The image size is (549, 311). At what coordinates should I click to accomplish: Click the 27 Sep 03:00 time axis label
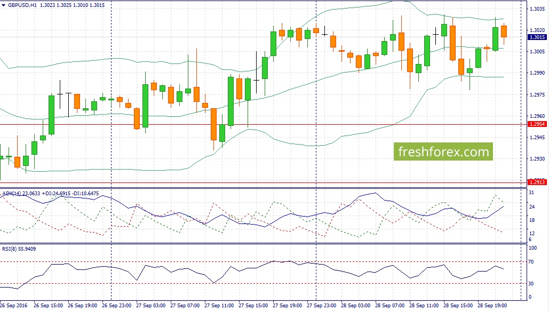pos(150,305)
